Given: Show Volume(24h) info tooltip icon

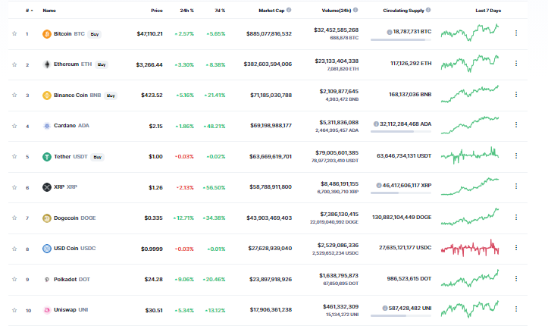Looking at the screenshot, I should pyautogui.click(x=355, y=10).
